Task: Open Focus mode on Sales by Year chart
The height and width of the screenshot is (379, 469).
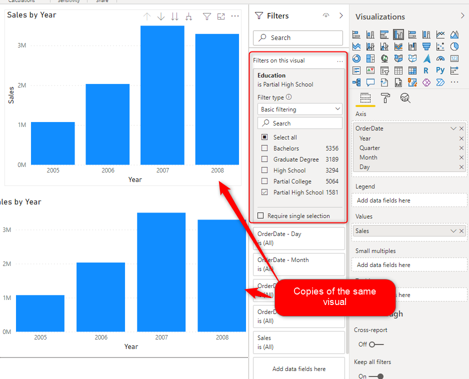Action: (x=221, y=17)
